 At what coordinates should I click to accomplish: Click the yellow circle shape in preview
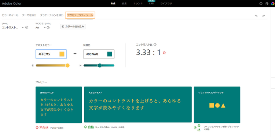click(217, 106)
